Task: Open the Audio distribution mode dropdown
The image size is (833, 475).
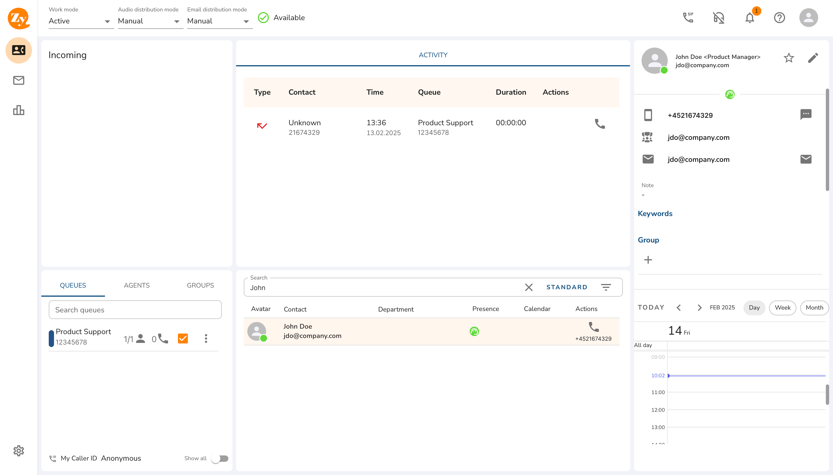Action: tap(150, 21)
